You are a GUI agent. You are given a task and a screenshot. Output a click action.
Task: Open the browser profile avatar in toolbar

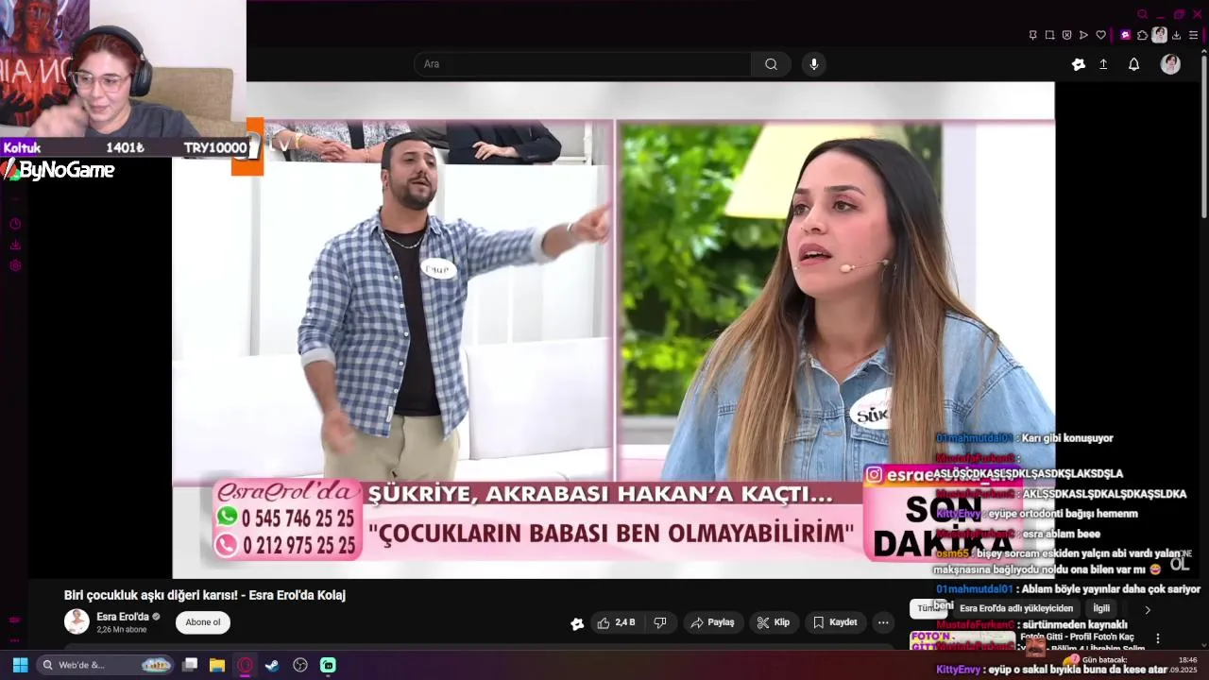(1159, 35)
